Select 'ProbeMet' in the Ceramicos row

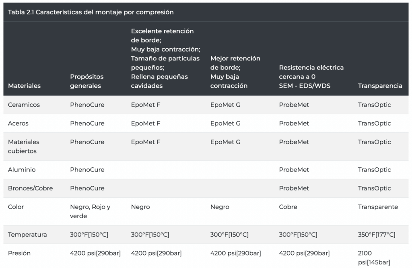(294, 105)
